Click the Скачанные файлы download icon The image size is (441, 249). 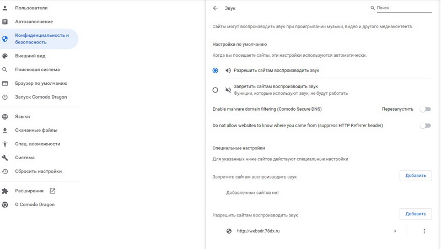[5, 130]
